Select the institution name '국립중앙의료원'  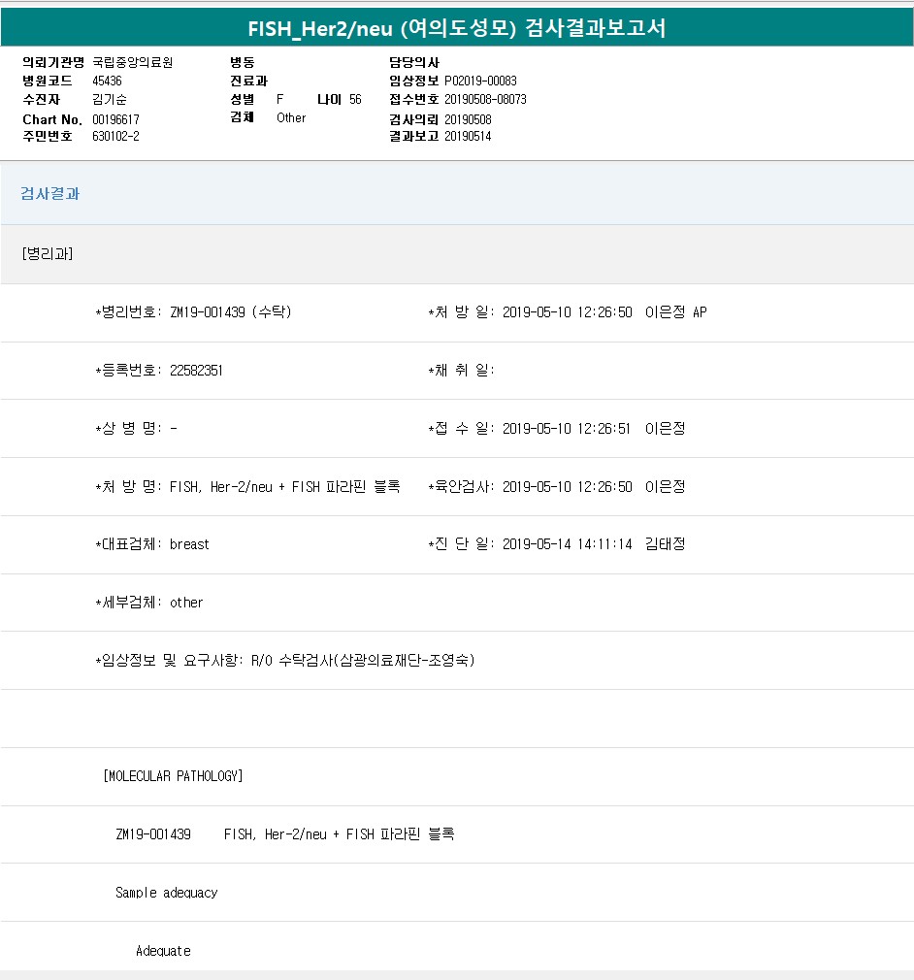coord(133,62)
